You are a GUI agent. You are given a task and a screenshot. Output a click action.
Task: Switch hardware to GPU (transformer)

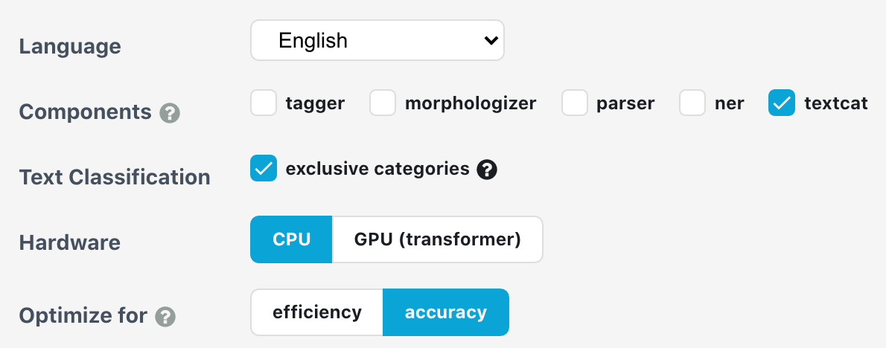[437, 239]
